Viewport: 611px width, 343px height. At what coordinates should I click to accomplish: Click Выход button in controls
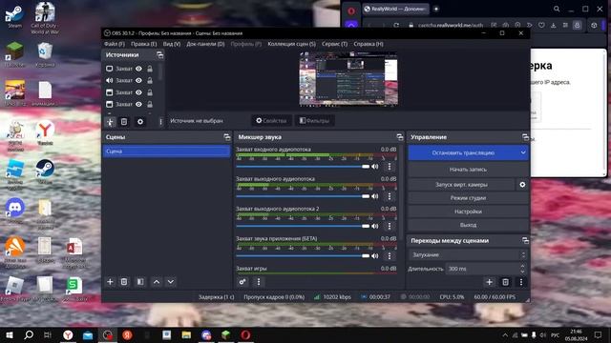click(x=468, y=225)
